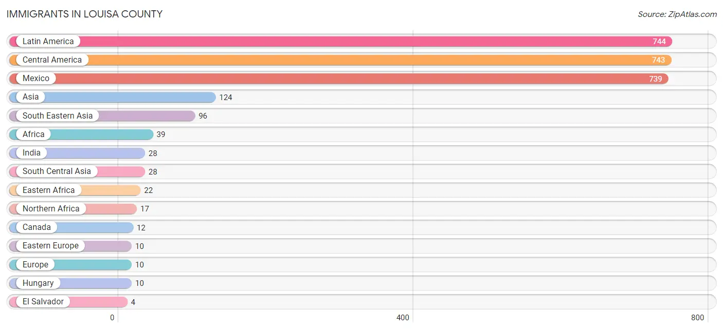Click the value 12 beside Canada bar
Viewport: 723px width, 330px height.
click(x=141, y=227)
